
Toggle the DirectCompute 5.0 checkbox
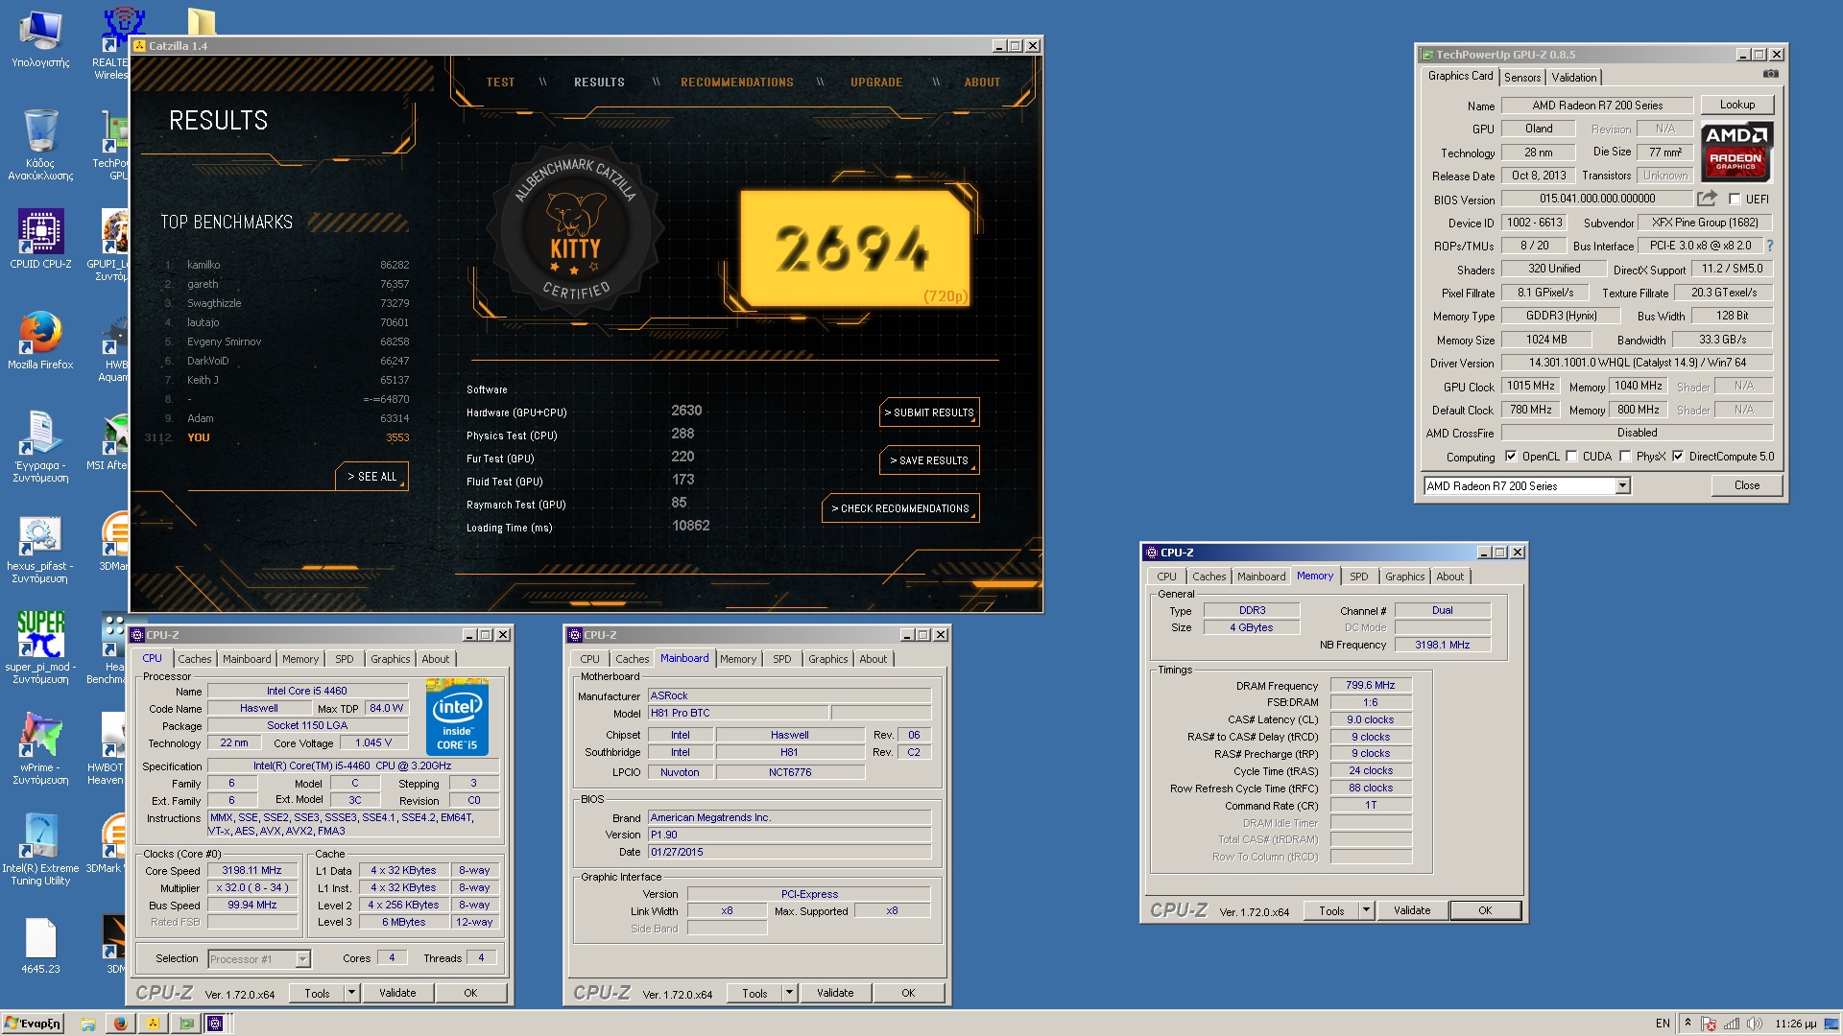click(1678, 457)
